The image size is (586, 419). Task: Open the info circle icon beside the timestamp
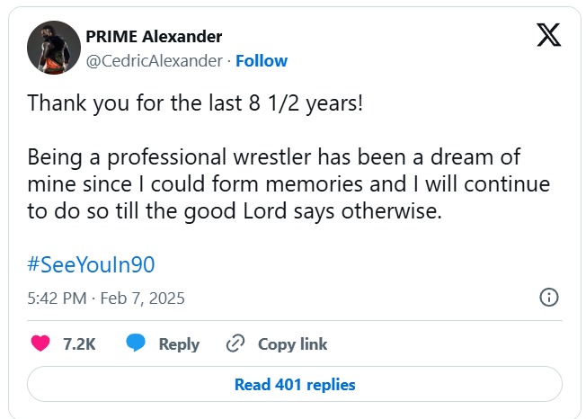(548, 298)
